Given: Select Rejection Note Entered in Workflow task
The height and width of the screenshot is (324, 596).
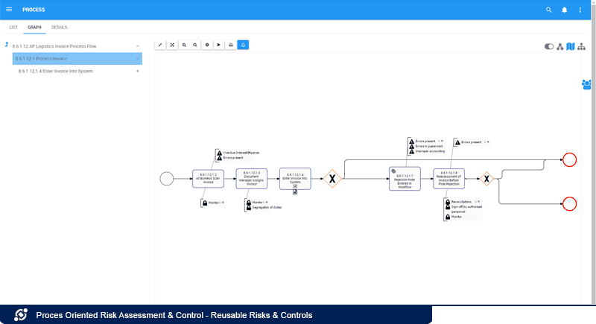Looking at the screenshot, I should pyautogui.click(x=405, y=178).
